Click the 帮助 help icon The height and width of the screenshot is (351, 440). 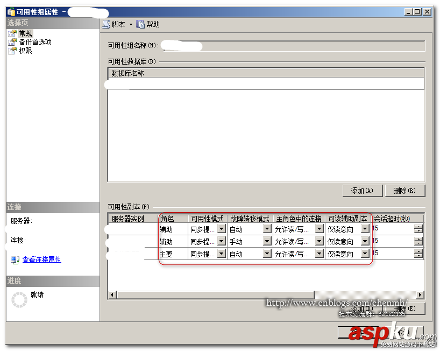pos(140,24)
